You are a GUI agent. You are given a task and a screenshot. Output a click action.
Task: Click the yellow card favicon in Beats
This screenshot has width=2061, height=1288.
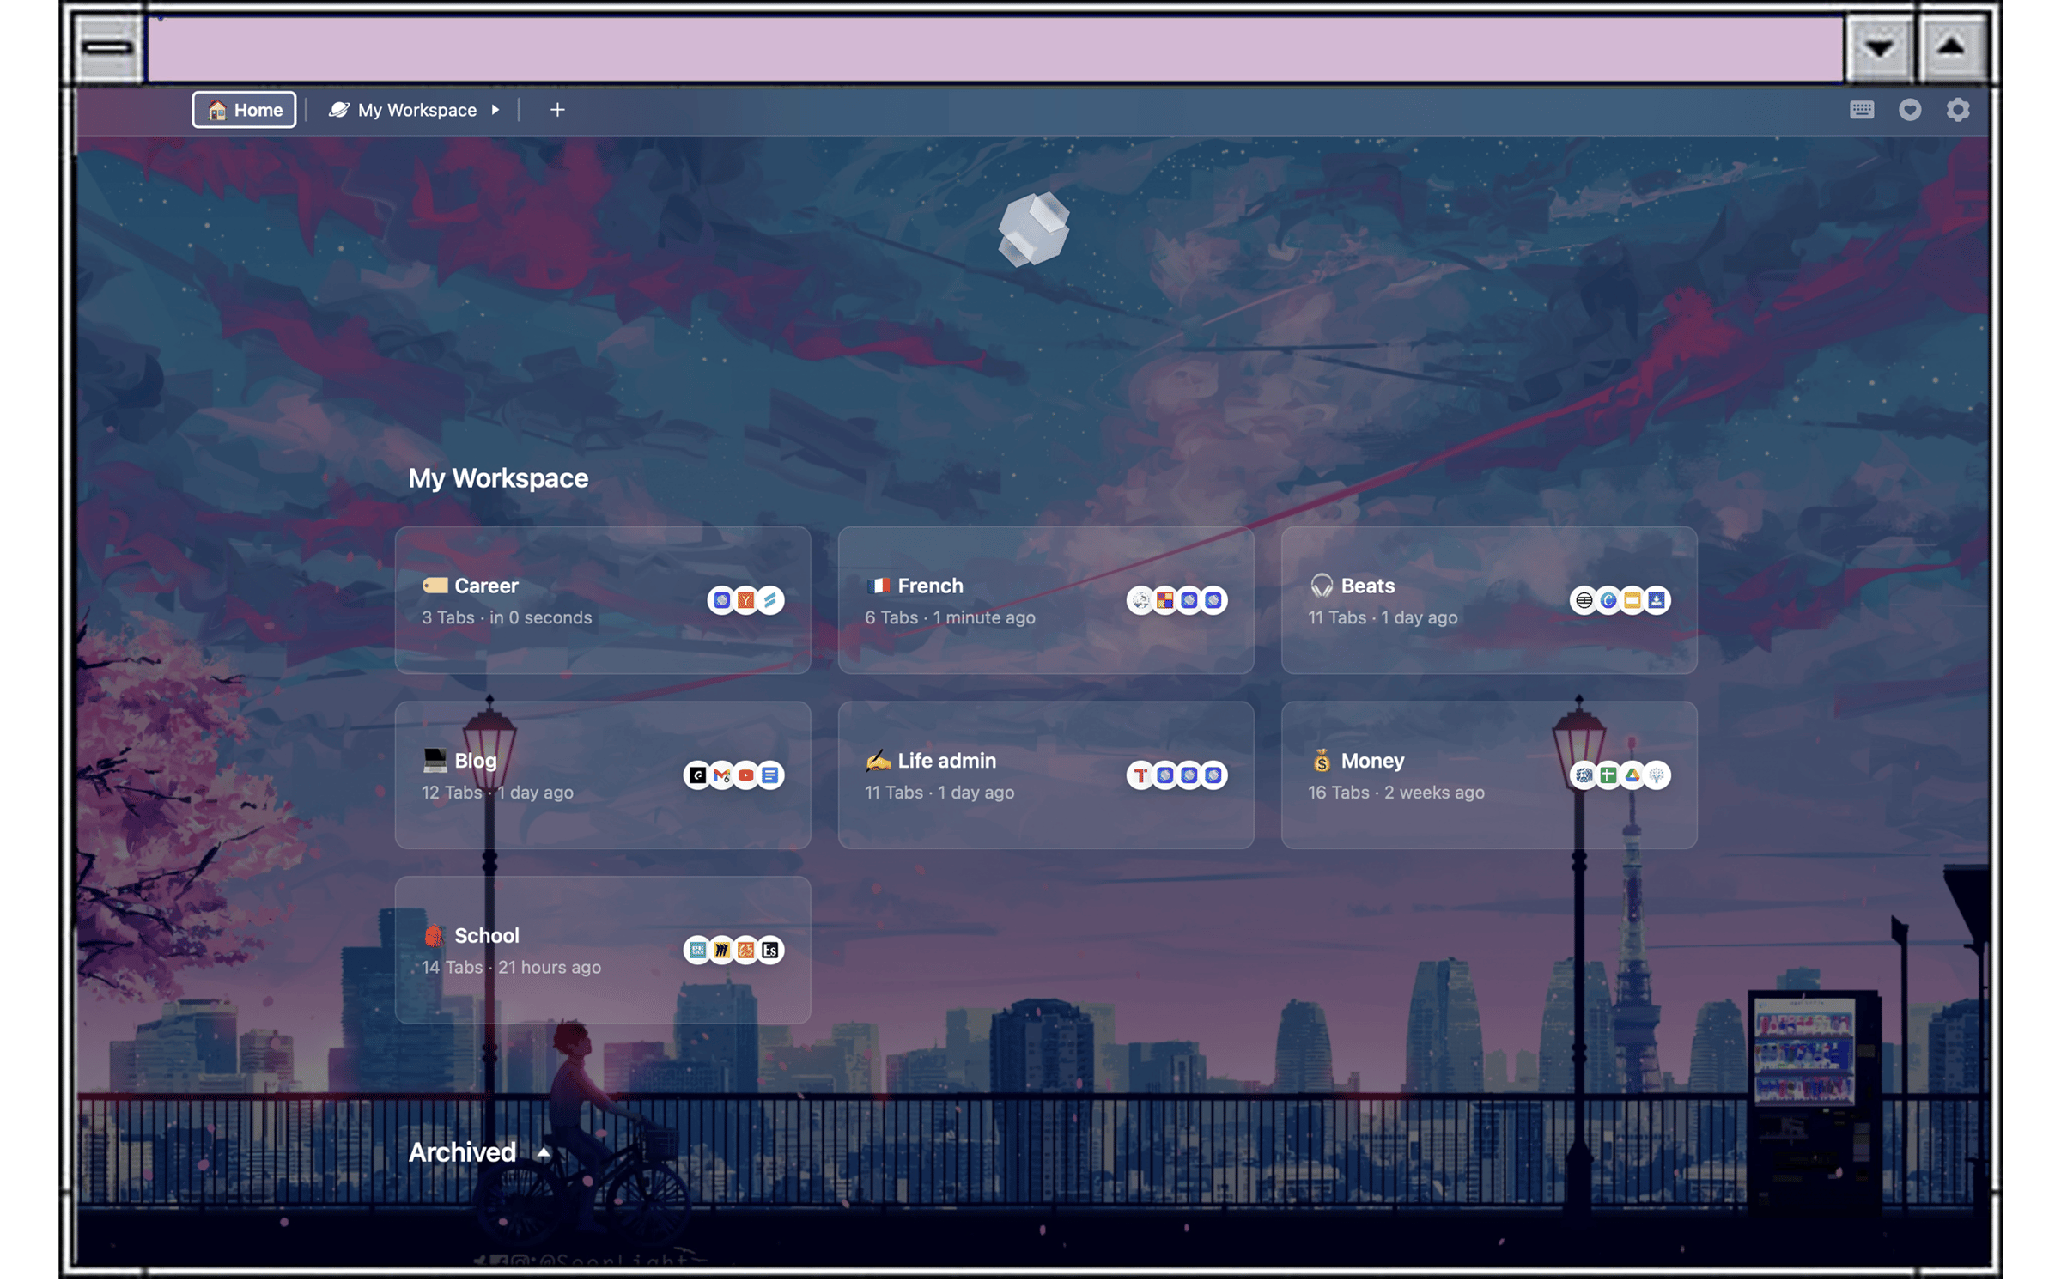click(x=1632, y=600)
